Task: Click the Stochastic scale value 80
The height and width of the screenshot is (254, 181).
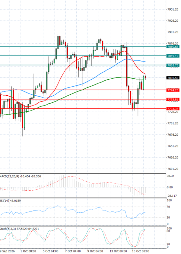Action: 168,231
